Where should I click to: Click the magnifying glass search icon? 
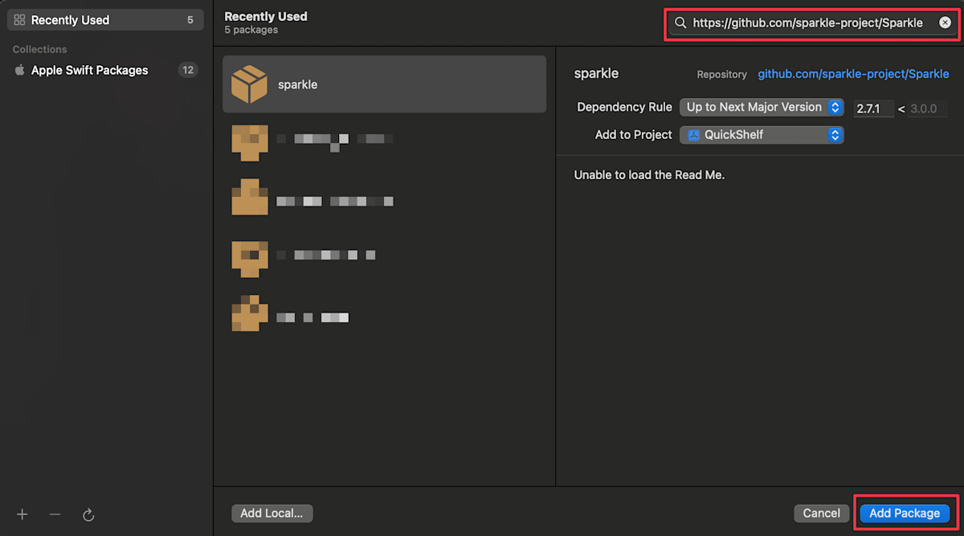coord(680,23)
